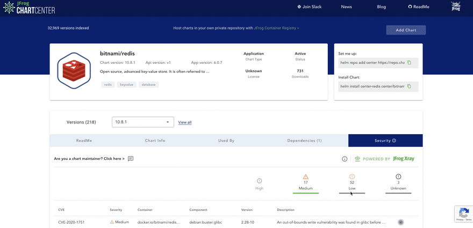Click the helm install center-redis command field
Image resolution: width=473 pixels, height=228 pixels.
click(378, 86)
